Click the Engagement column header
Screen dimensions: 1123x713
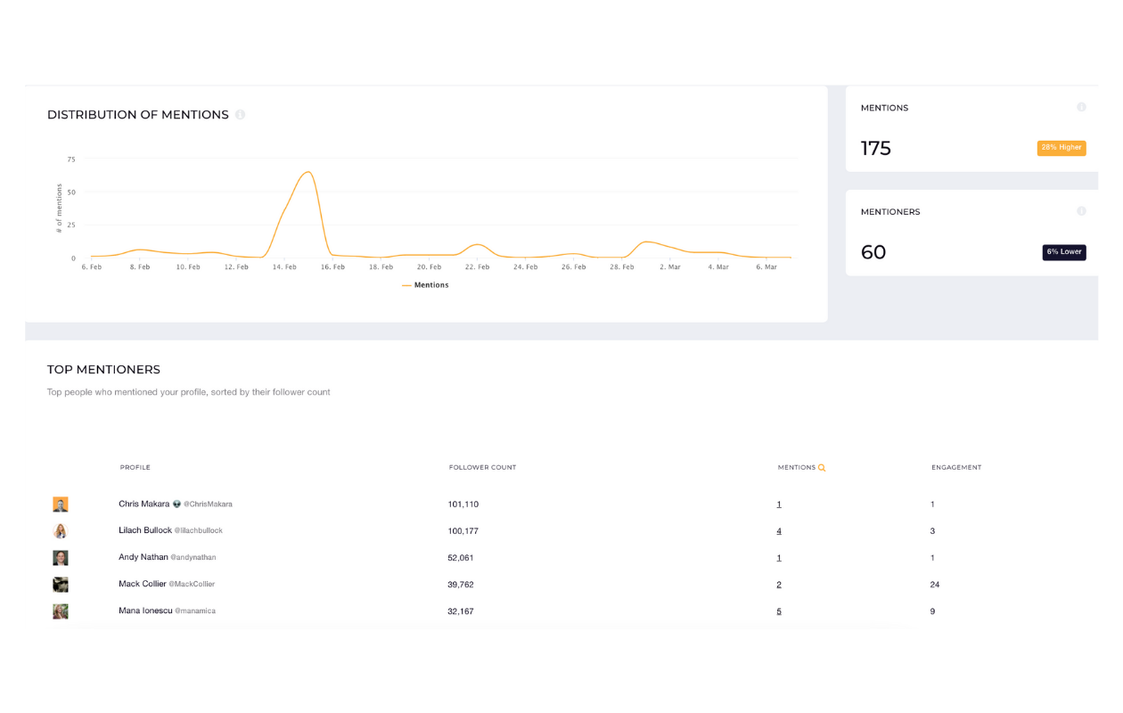pyautogui.click(x=956, y=467)
